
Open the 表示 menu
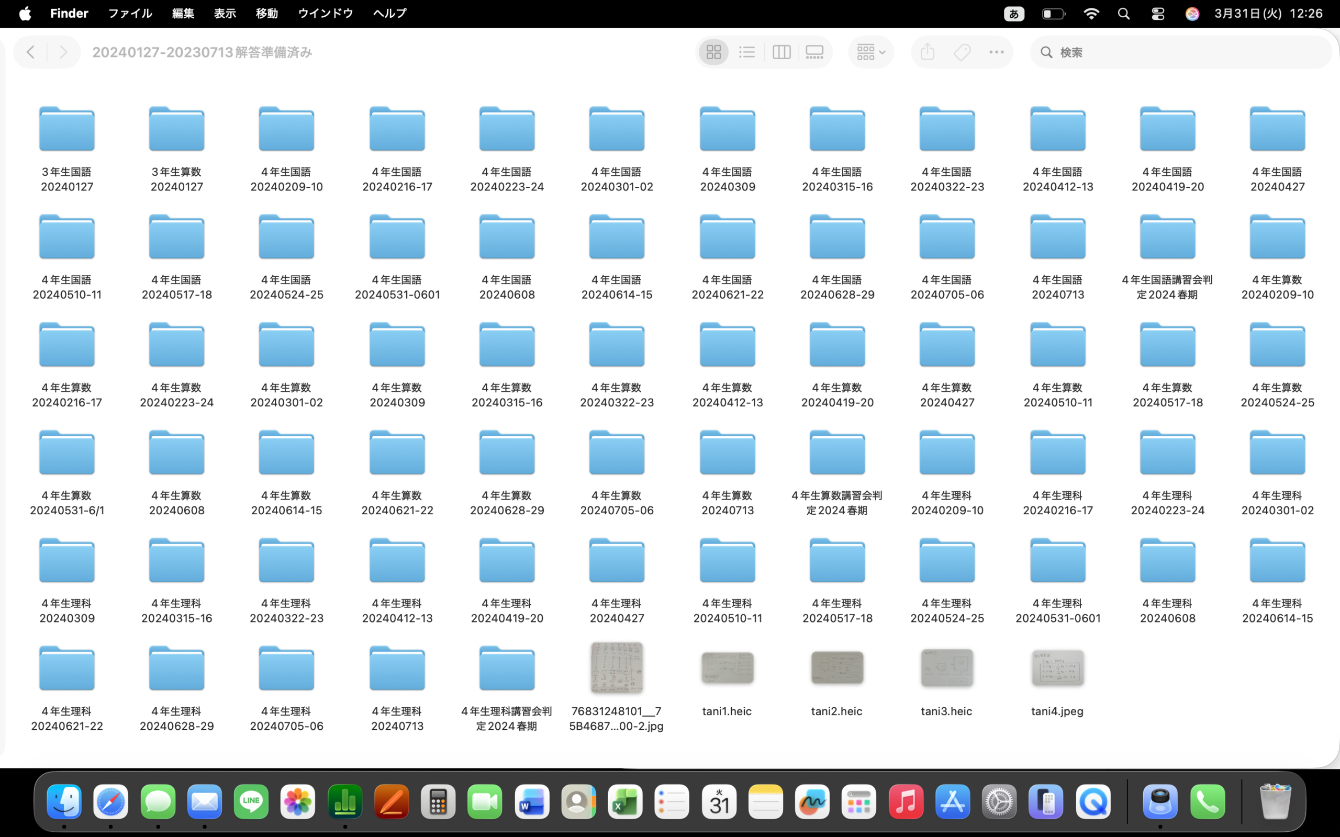click(x=225, y=13)
